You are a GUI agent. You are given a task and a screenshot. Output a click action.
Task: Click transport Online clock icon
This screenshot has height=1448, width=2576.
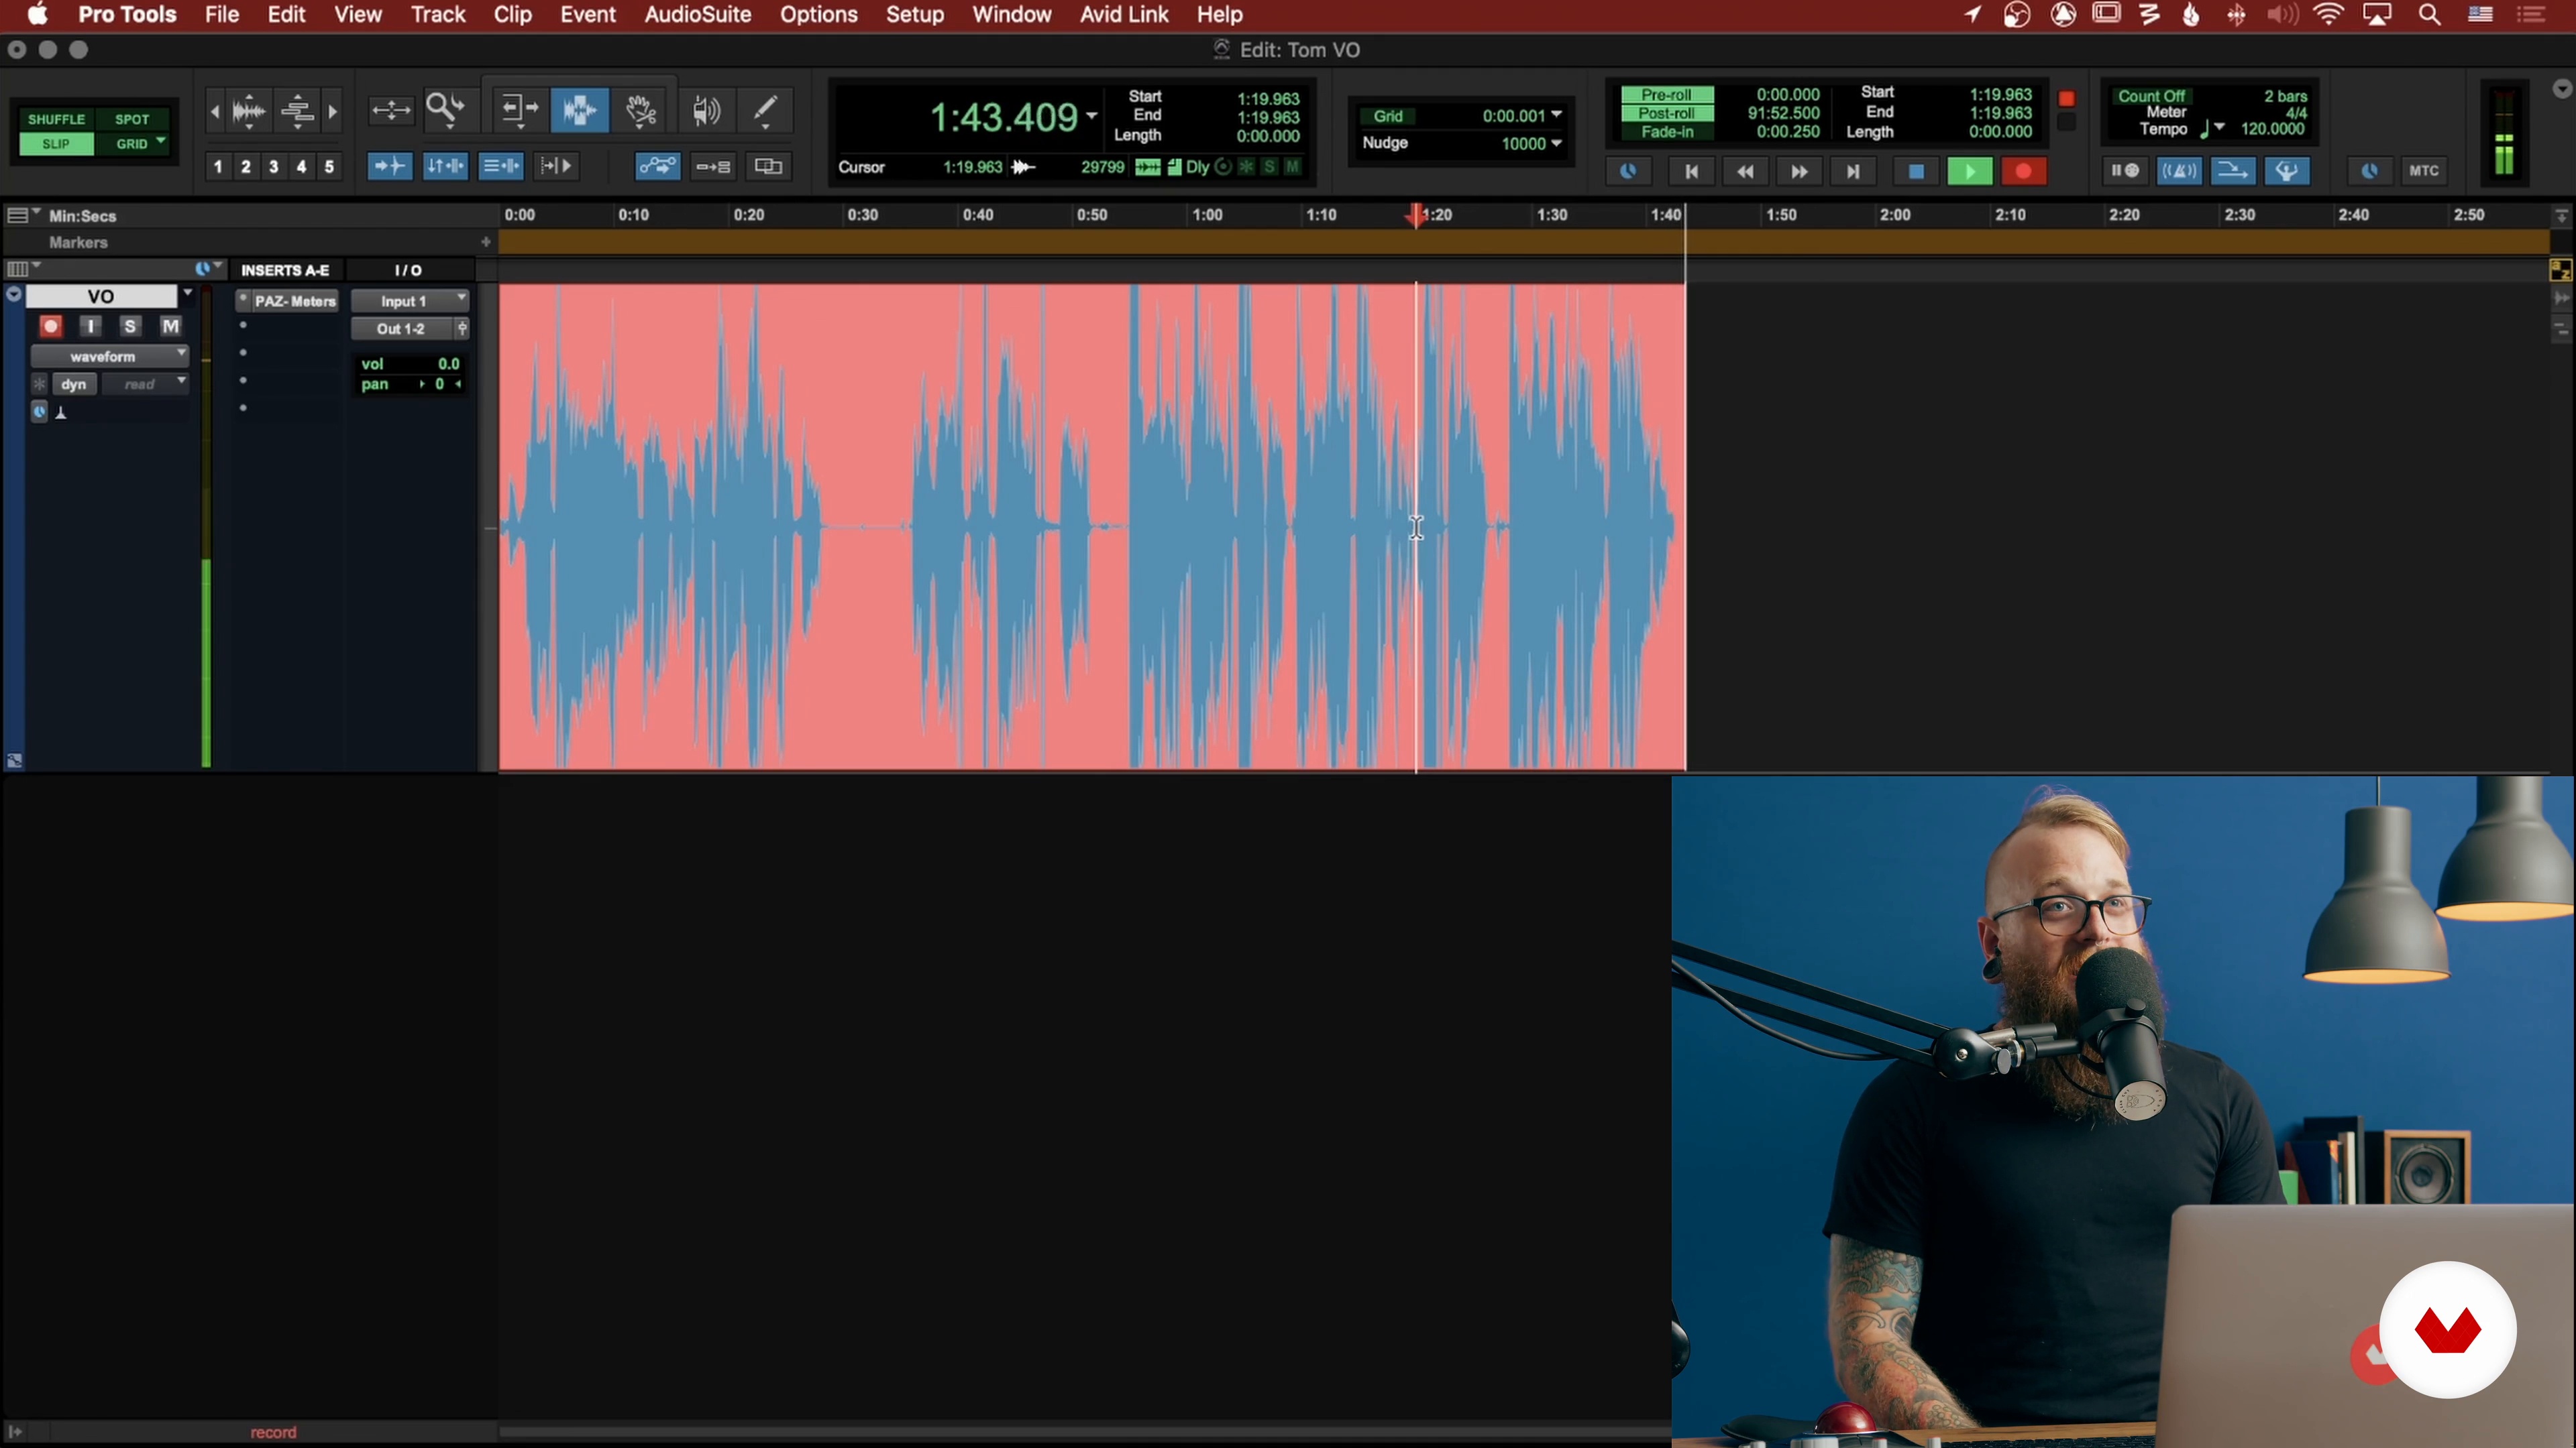tap(1628, 172)
